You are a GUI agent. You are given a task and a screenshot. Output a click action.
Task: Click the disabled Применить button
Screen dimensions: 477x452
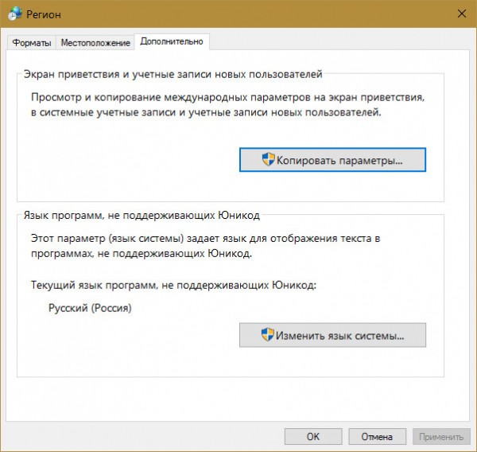(441, 436)
